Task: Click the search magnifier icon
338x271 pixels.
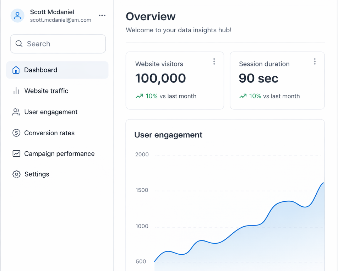Action: tap(19, 44)
